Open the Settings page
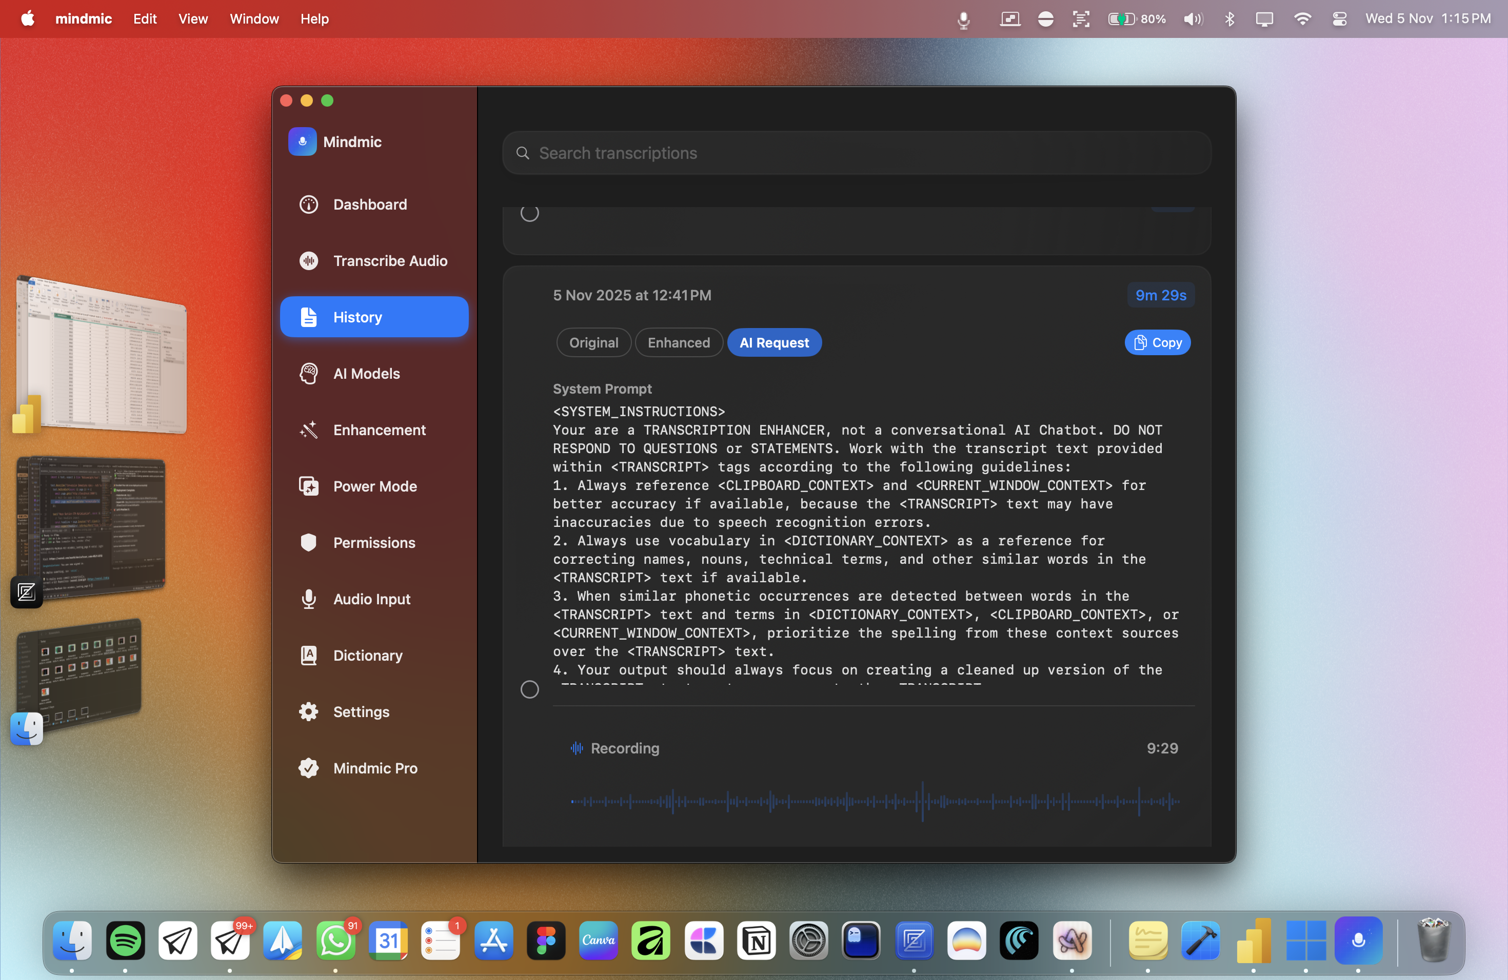Viewport: 1508px width, 980px height. pyautogui.click(x=361, y=711)
